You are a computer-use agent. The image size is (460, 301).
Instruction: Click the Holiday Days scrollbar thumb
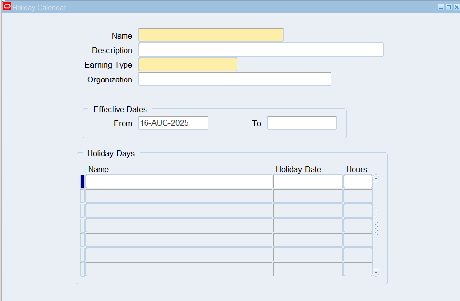376,223
